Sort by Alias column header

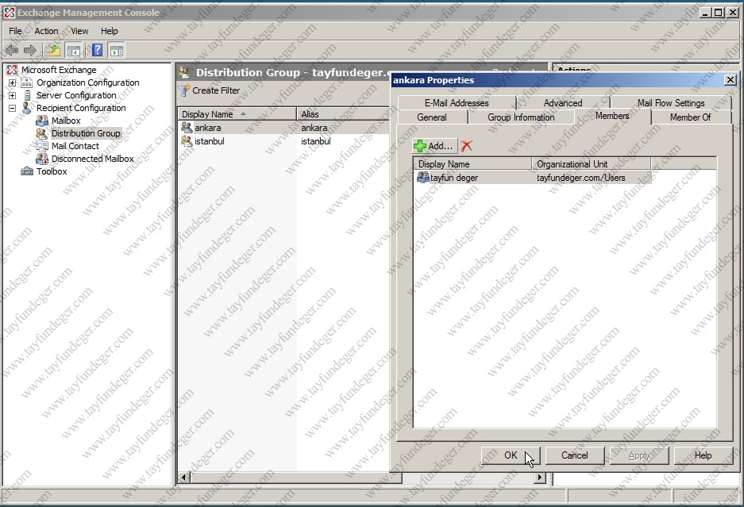[x=344, y=113]
